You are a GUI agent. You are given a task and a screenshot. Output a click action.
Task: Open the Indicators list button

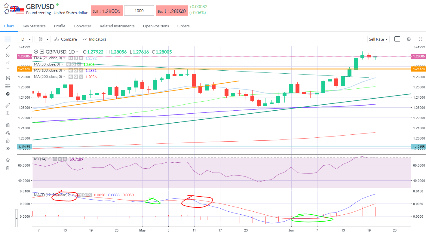tap(94, 39)
